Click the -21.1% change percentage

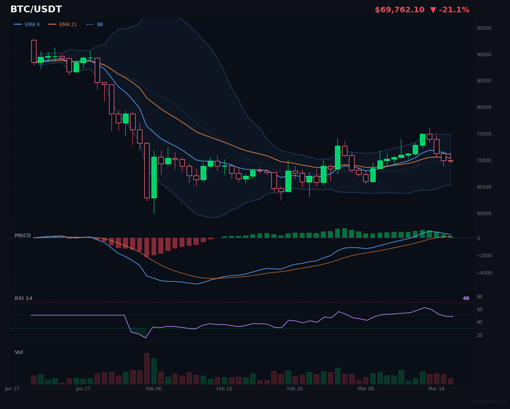tap(454, 10)
